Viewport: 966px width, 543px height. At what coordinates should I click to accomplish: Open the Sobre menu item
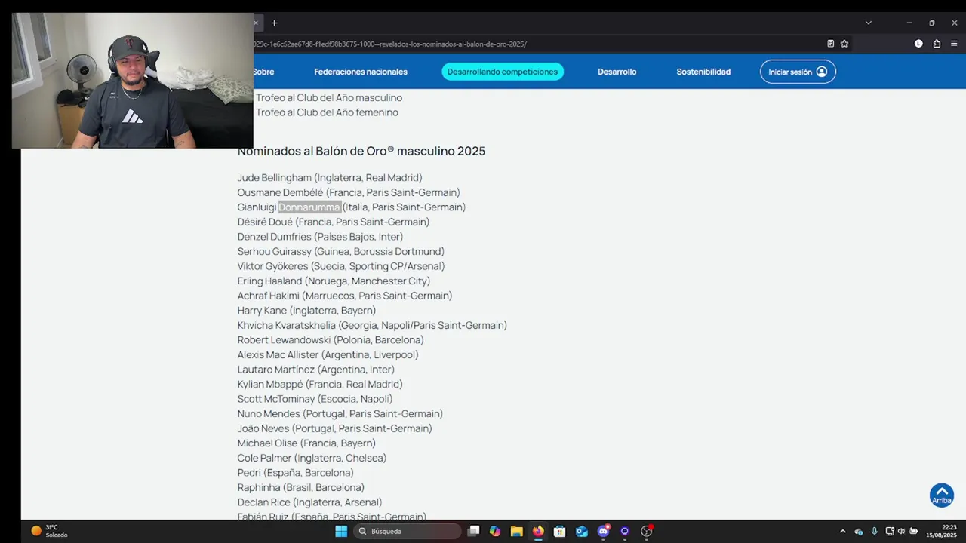pyautogui.click(x=263, y=72)
